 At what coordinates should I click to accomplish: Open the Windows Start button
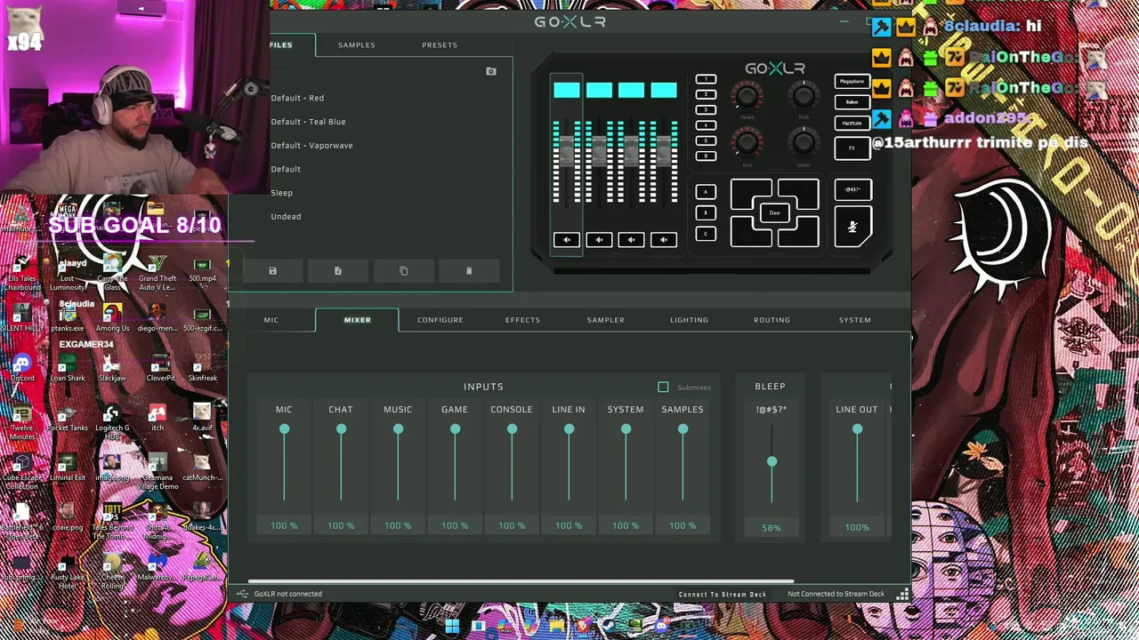(452, 627)
